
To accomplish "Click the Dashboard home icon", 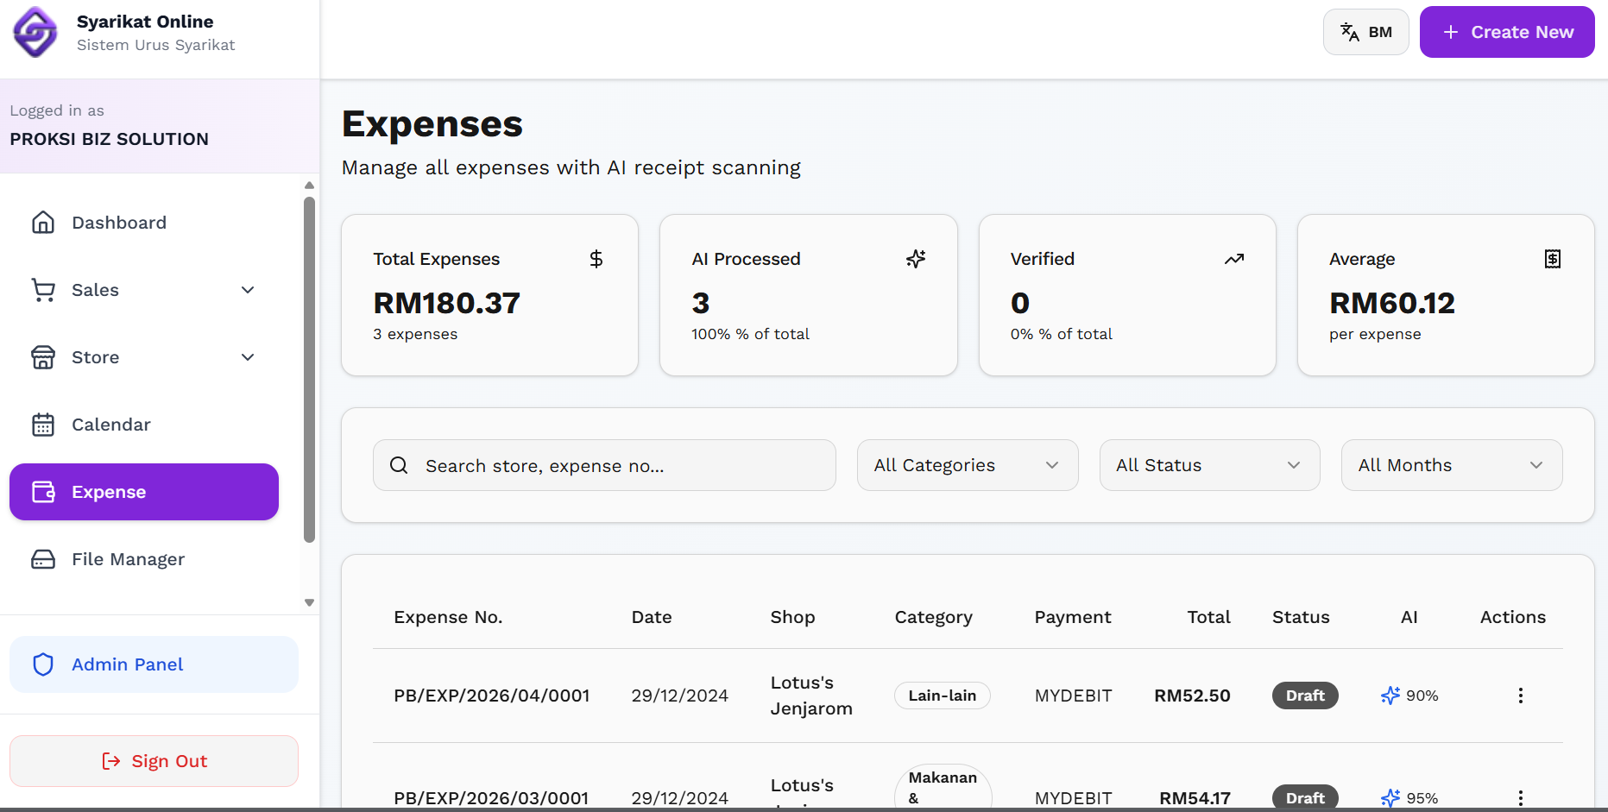I will [x=43, y=223].
